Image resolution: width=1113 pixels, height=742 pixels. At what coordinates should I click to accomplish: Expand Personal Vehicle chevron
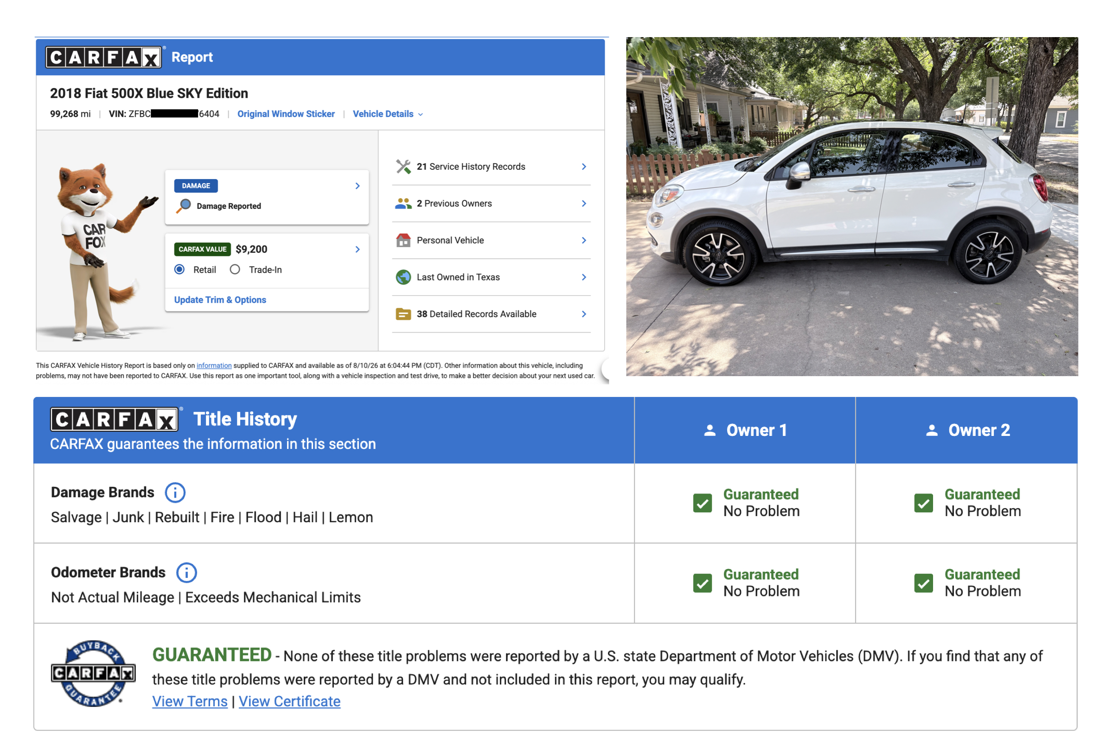584,240
